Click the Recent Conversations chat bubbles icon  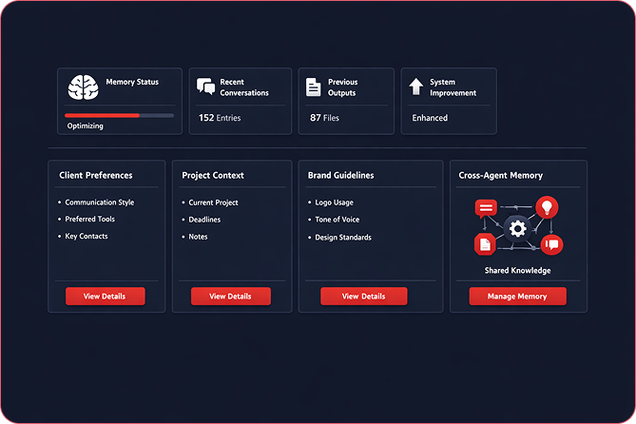click(x=205, y=87)
